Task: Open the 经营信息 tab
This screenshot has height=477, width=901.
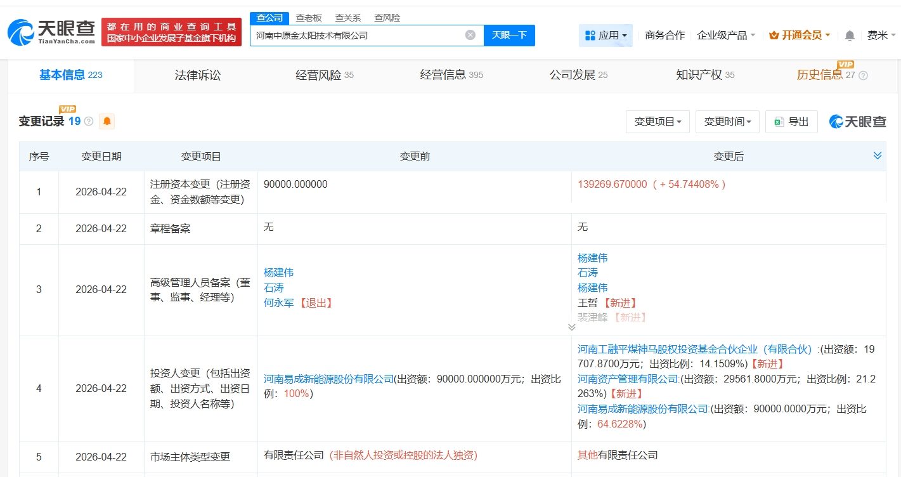Action: (451, 75)
